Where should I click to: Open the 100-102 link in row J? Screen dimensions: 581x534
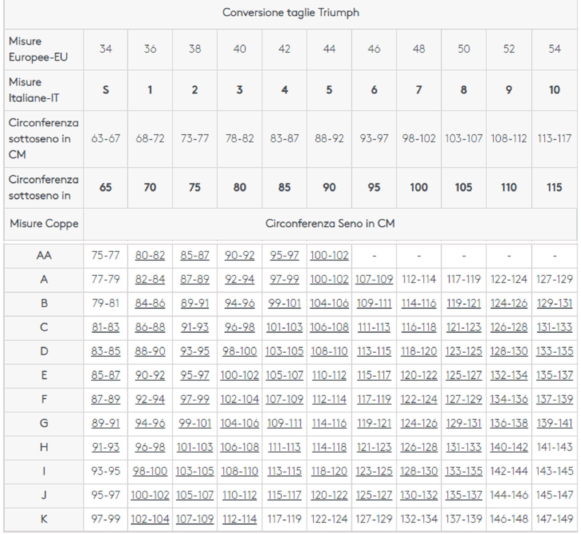coord(150,495)
